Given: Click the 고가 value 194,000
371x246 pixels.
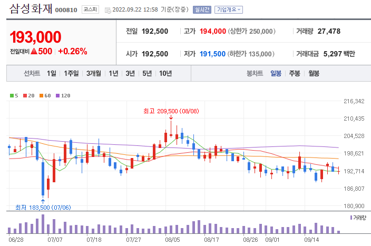Looking at the screenshot, I should coord(213,31).
